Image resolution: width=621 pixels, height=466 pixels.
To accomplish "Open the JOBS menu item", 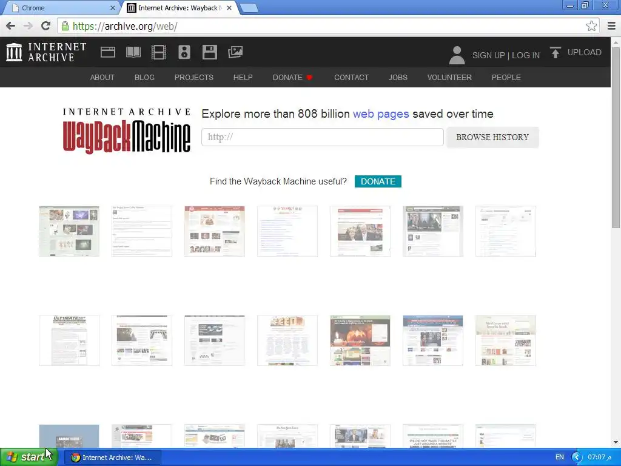I will tap(398, 78).
